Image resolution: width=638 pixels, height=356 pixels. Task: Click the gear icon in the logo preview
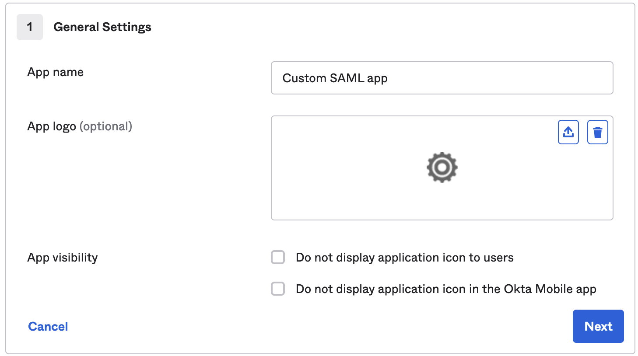(x=442, y=168)
